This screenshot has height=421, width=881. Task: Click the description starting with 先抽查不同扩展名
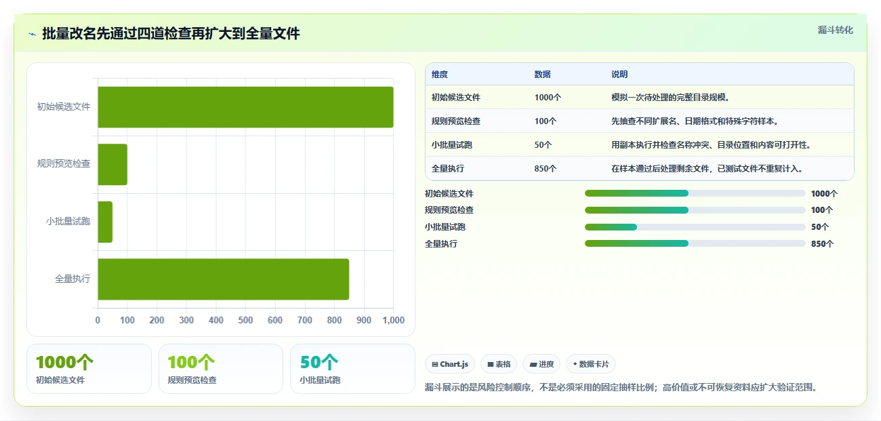pos(696,121)
